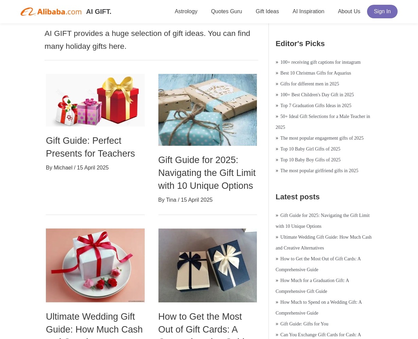This screenshot has height=339, width=418.
Task: Open the About Us page
Action: pos(349,12)
